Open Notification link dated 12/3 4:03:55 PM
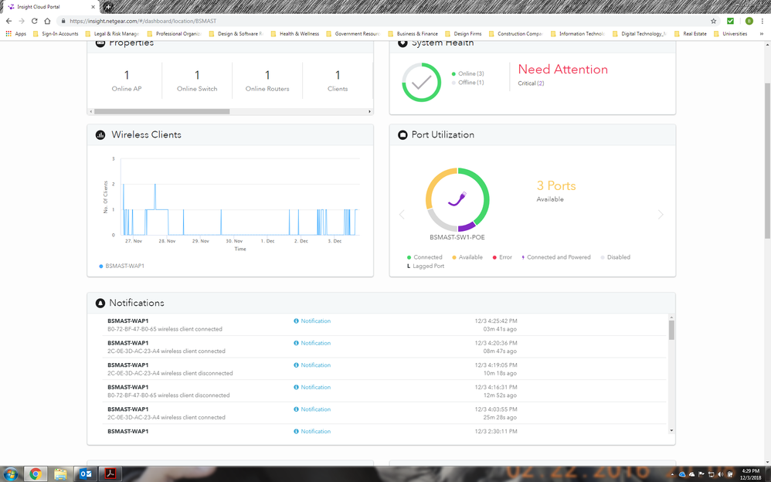 pyautogui.click(x=316, y=409)
